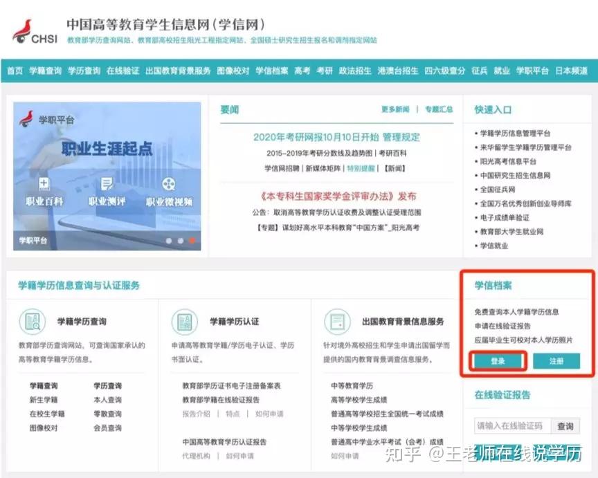The width and height of the screenshot is (598, 478).
Task: Open 征兵 in the navigation bar
Action: (x=480, y=71)
